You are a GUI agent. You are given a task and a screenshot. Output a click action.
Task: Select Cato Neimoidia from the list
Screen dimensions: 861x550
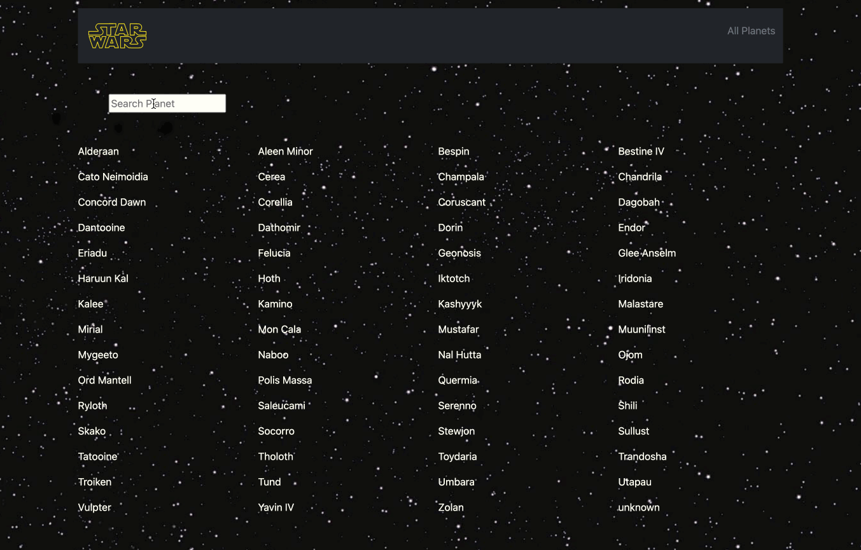tap(113, 177)
